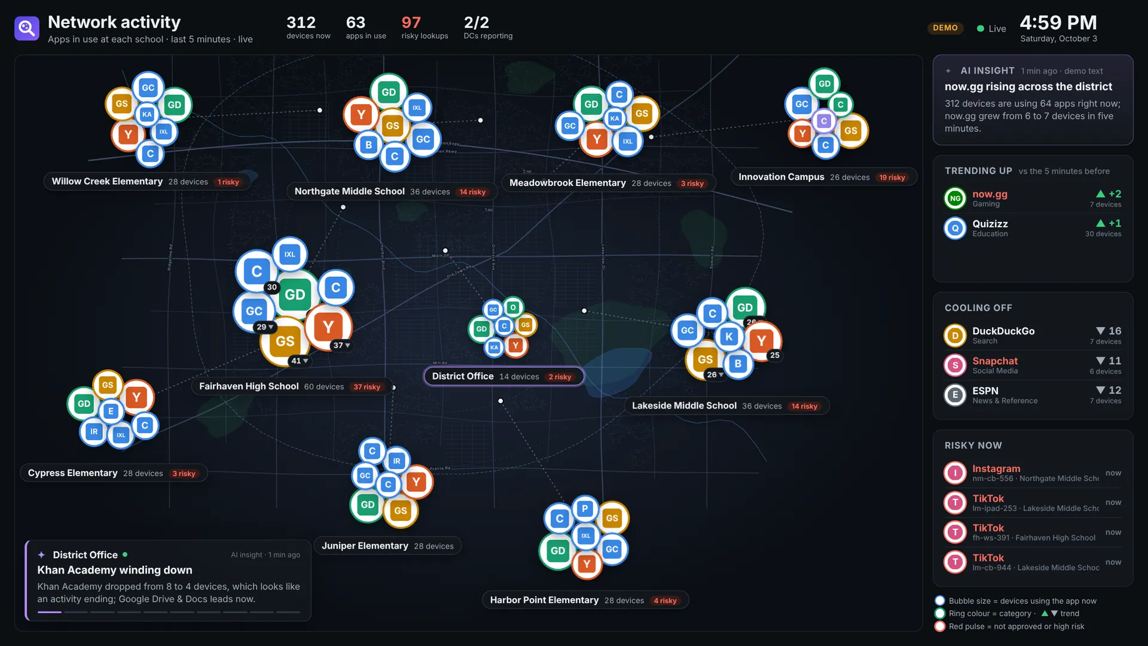Click the E bubble at Cypress Elementary
This screenshot has width=1148, height=646.
pos(111,411)
